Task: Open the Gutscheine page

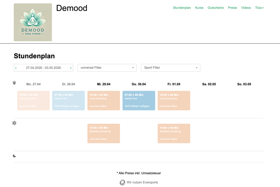Action: 216,8
